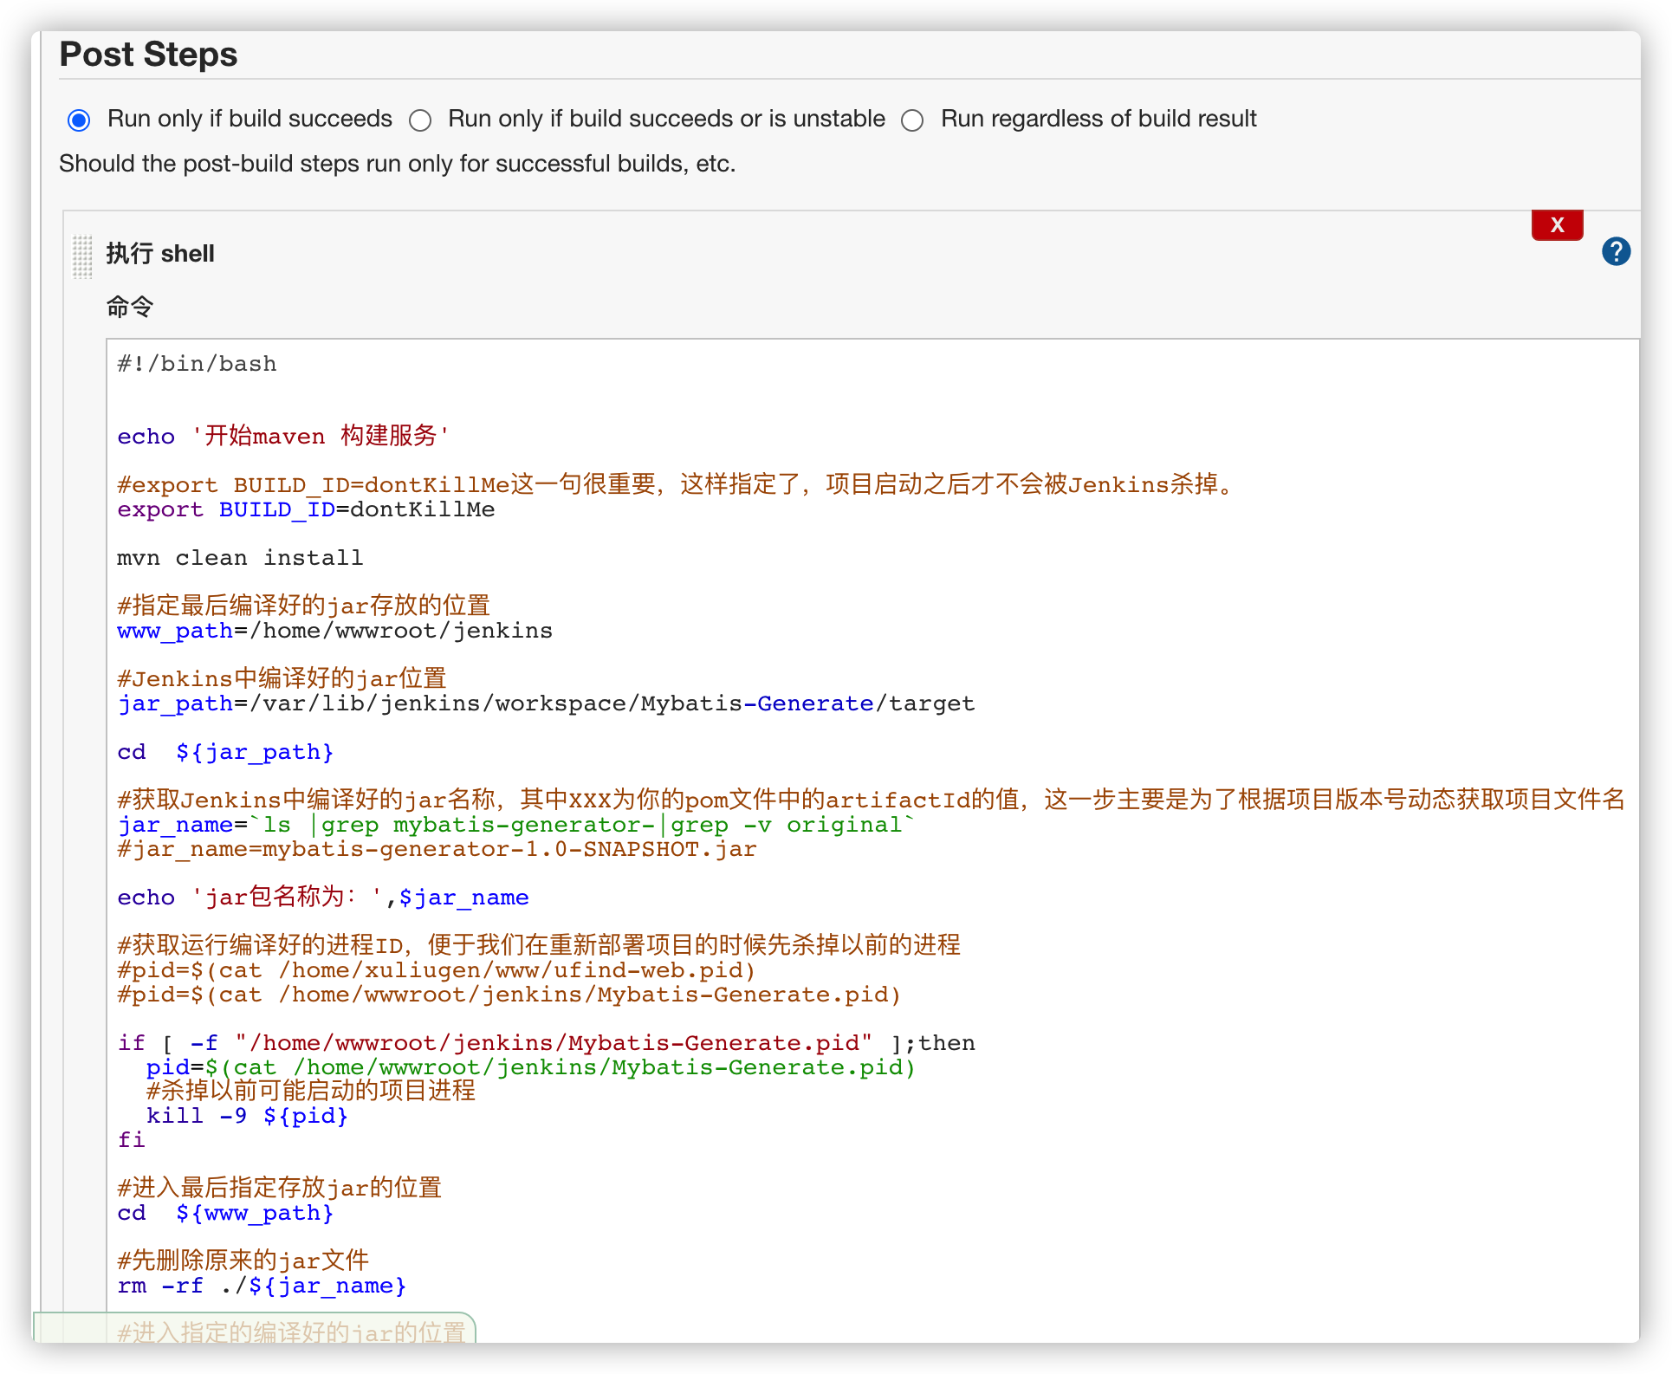
Task: Select Run only if build succeeds radio
Action: pos(79,120)
